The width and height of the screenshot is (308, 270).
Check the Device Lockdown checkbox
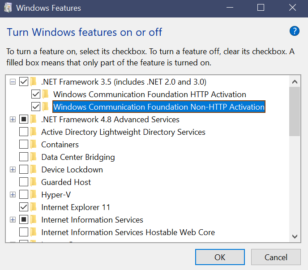pyautogui.click(x=24, y=169)
